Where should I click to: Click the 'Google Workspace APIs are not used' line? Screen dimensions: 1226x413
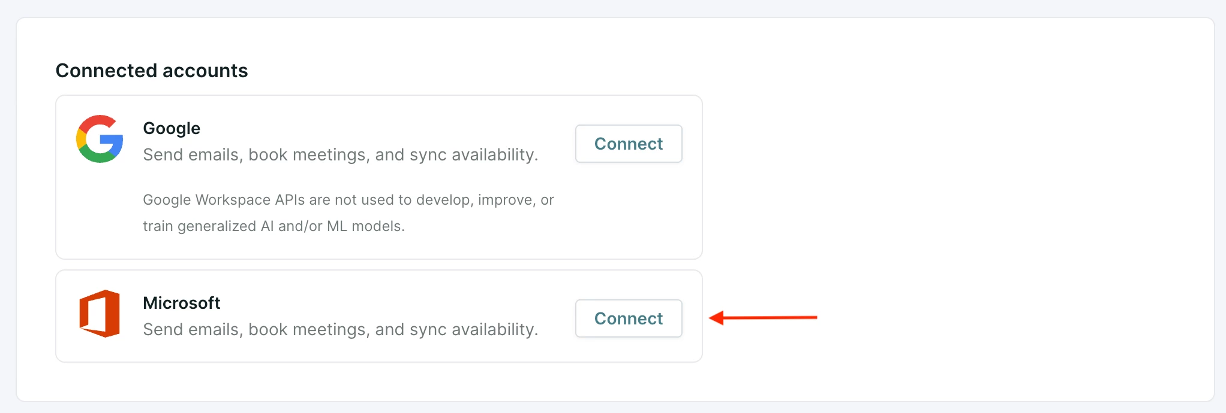(348, 200)
